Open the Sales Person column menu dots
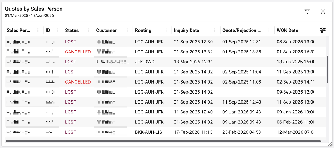Screen dimensions: 334x148 (x=38, y=30)
